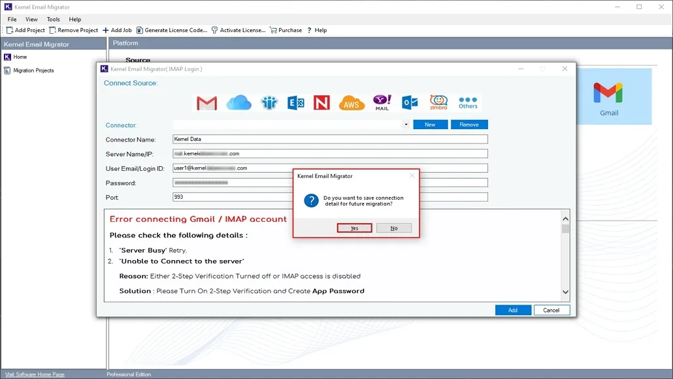Open Generate License Code from the toolbar
Image resolution: width=673 pixels, height=379 pixels.
[171, 30]
